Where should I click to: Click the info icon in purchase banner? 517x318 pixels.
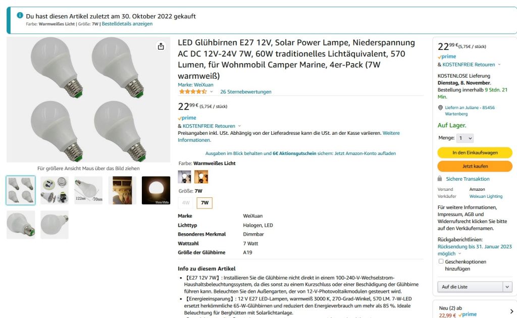click(x=20, y=16)
